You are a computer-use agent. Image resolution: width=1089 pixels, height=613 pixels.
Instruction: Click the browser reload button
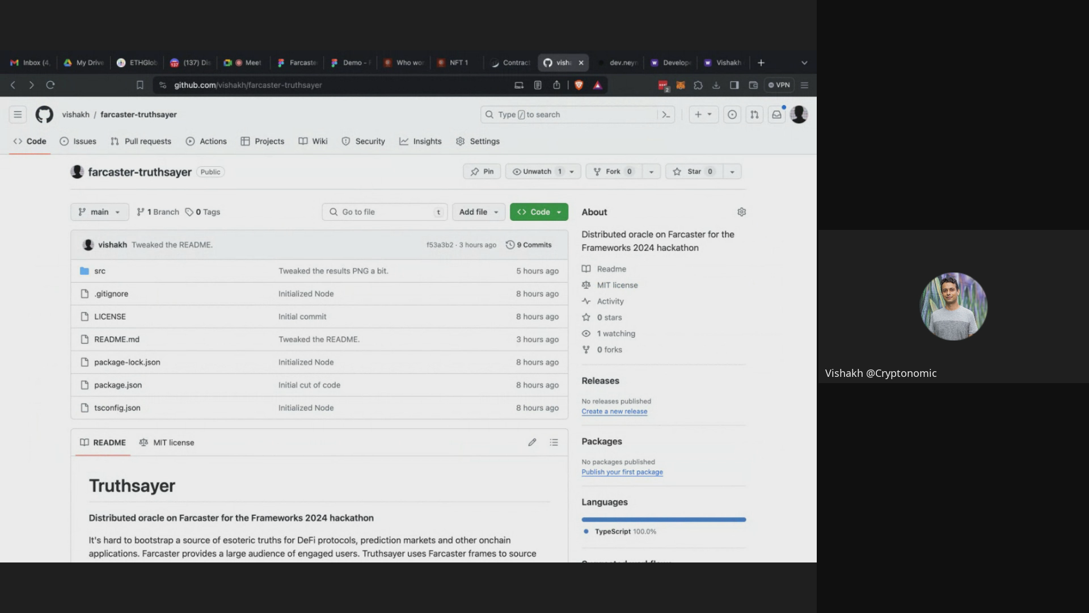point(50,85)
